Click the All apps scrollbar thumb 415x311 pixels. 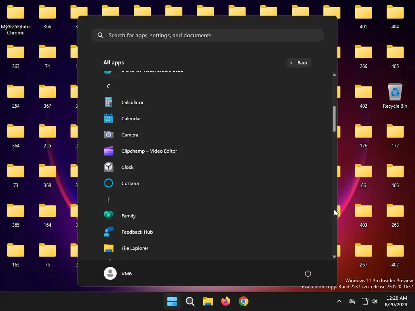pyautogui.click(x=334, y=119)
